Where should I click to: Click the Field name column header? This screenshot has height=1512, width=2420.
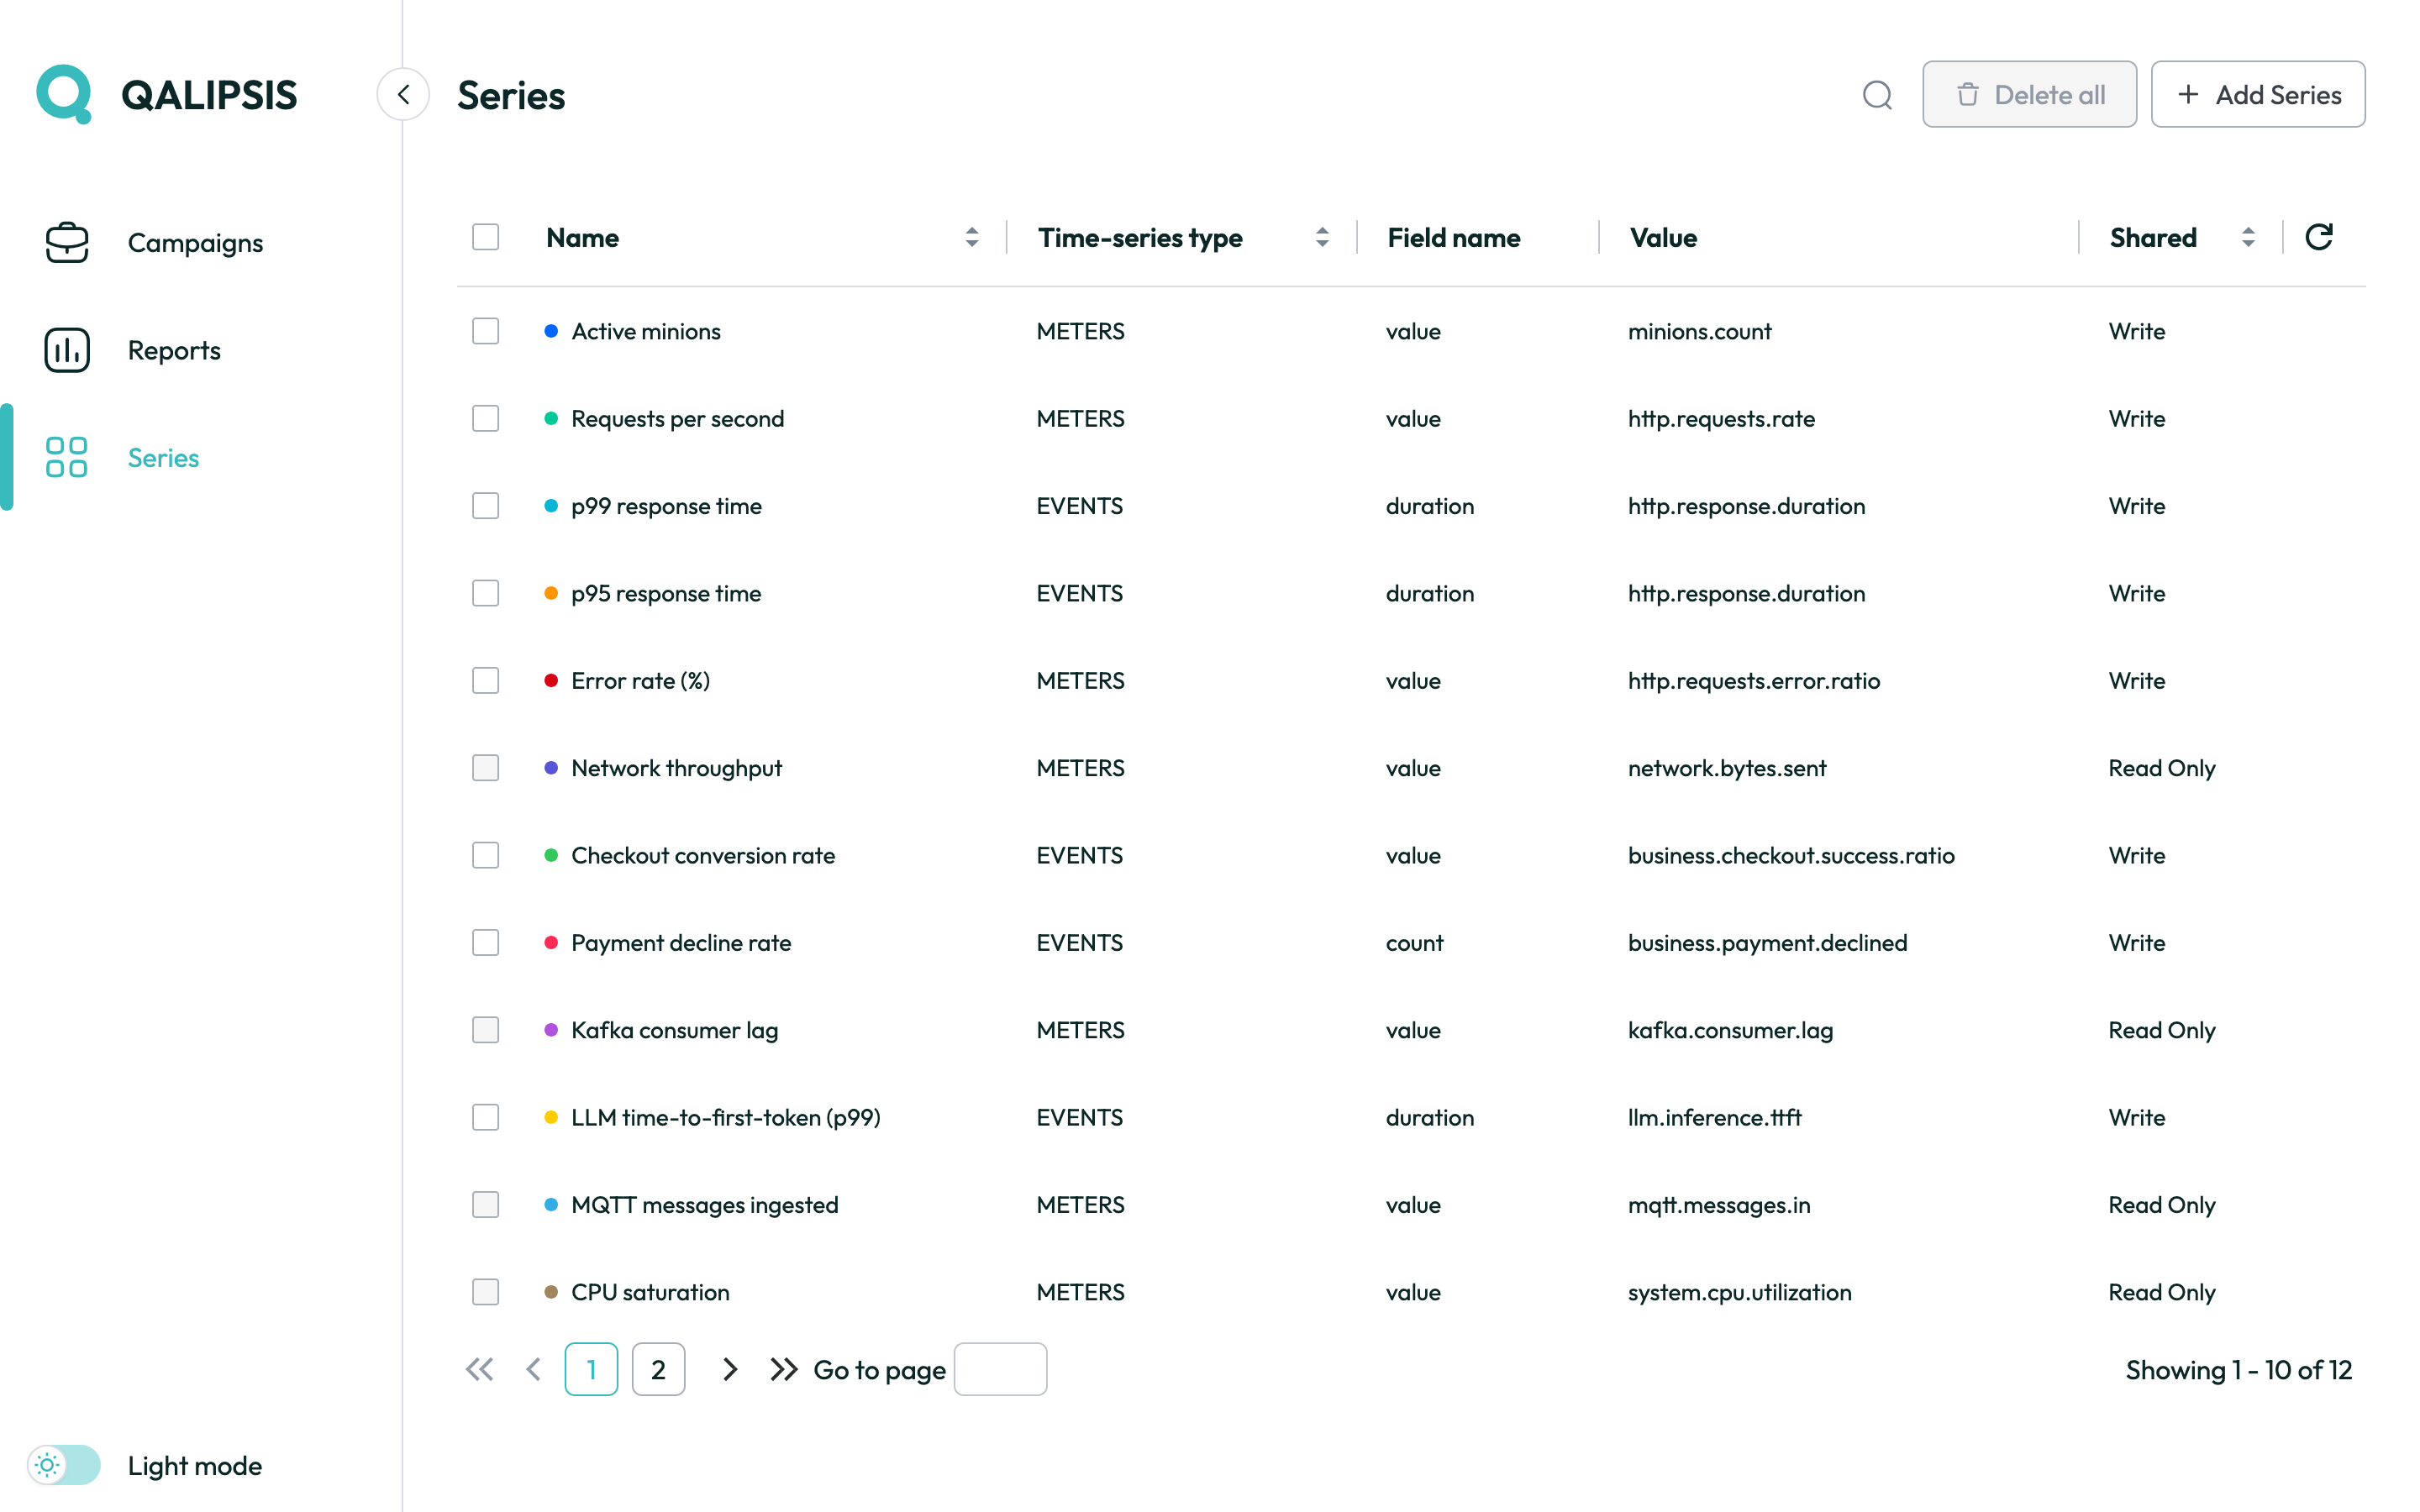tap(1454, 238)
